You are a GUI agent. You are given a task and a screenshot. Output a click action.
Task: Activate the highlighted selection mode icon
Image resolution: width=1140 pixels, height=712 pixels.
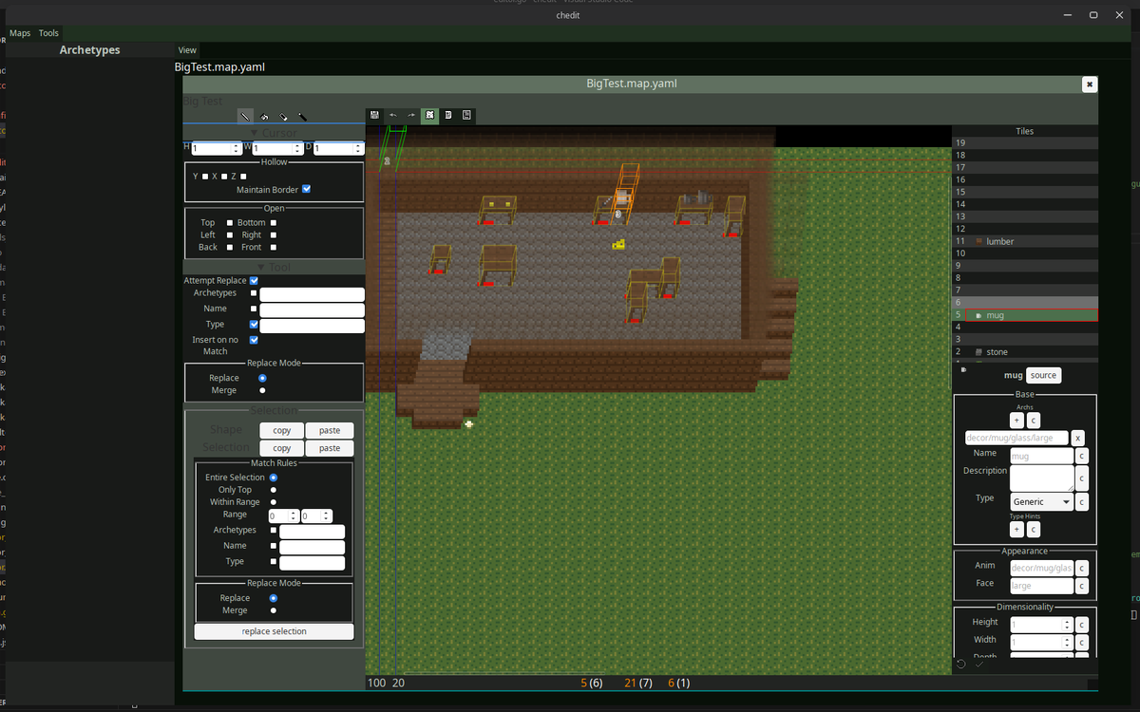point(429,115)
